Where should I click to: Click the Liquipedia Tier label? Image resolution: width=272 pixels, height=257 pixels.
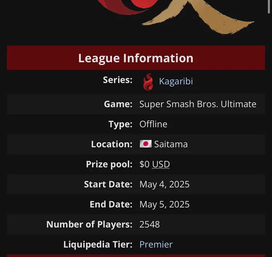click(98, 244)
